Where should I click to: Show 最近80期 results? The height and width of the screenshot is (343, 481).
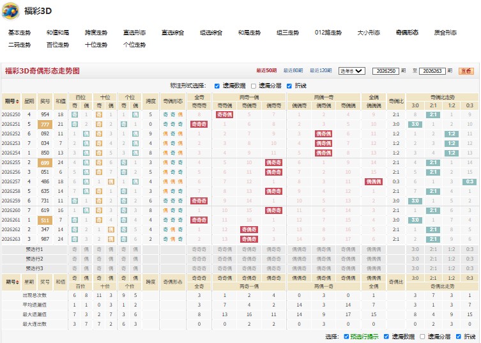[293, 70]
